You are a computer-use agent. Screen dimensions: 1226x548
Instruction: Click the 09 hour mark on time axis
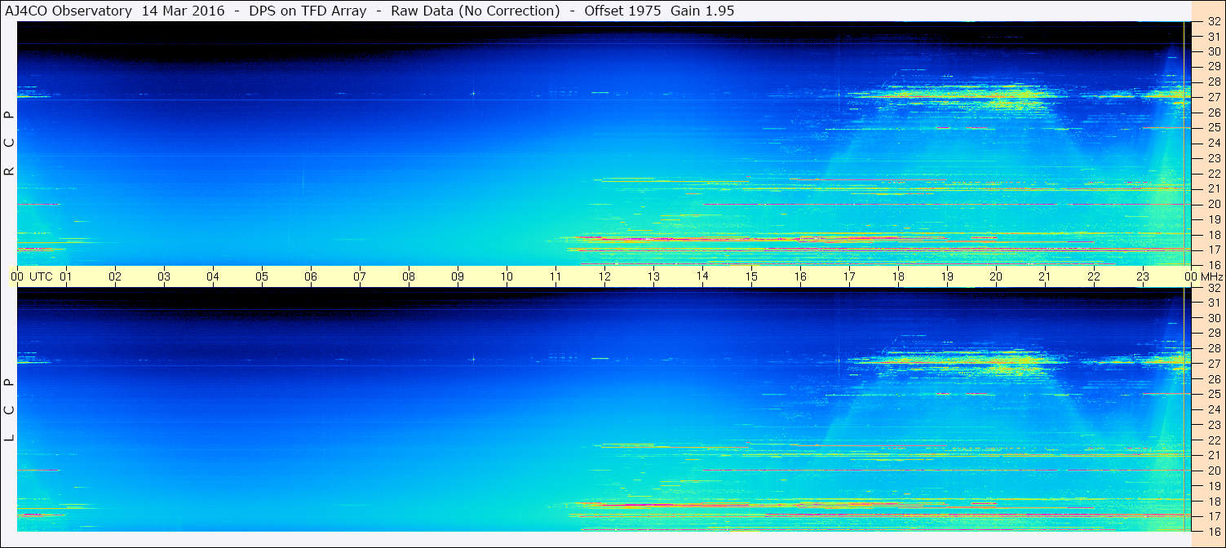[458, 276]
